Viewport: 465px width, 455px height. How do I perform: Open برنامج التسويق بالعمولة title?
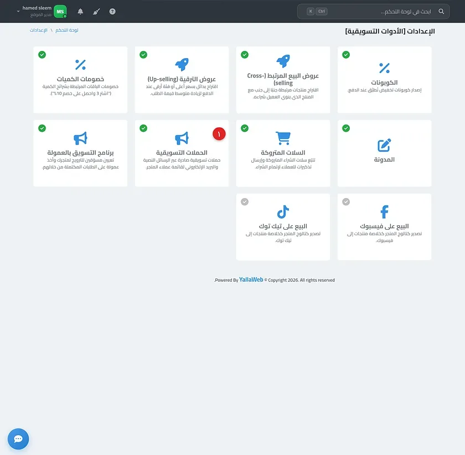80,153
